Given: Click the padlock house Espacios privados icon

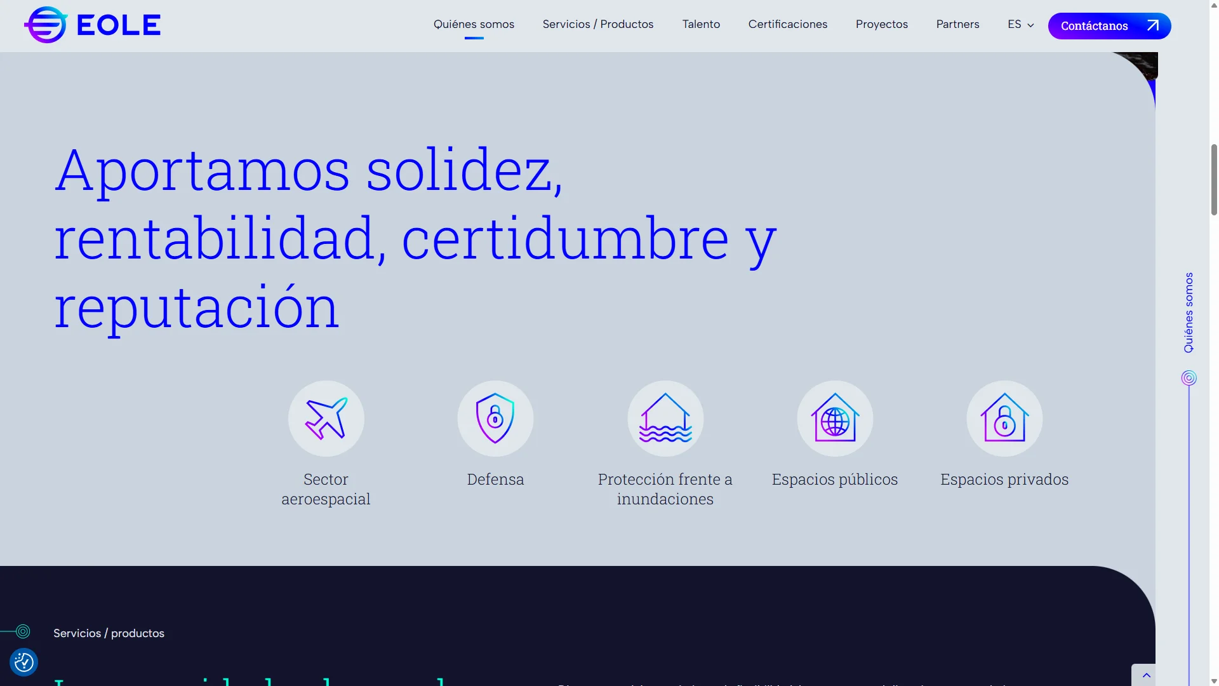Looking at the screenshot, I should [x=1004, y=419].
